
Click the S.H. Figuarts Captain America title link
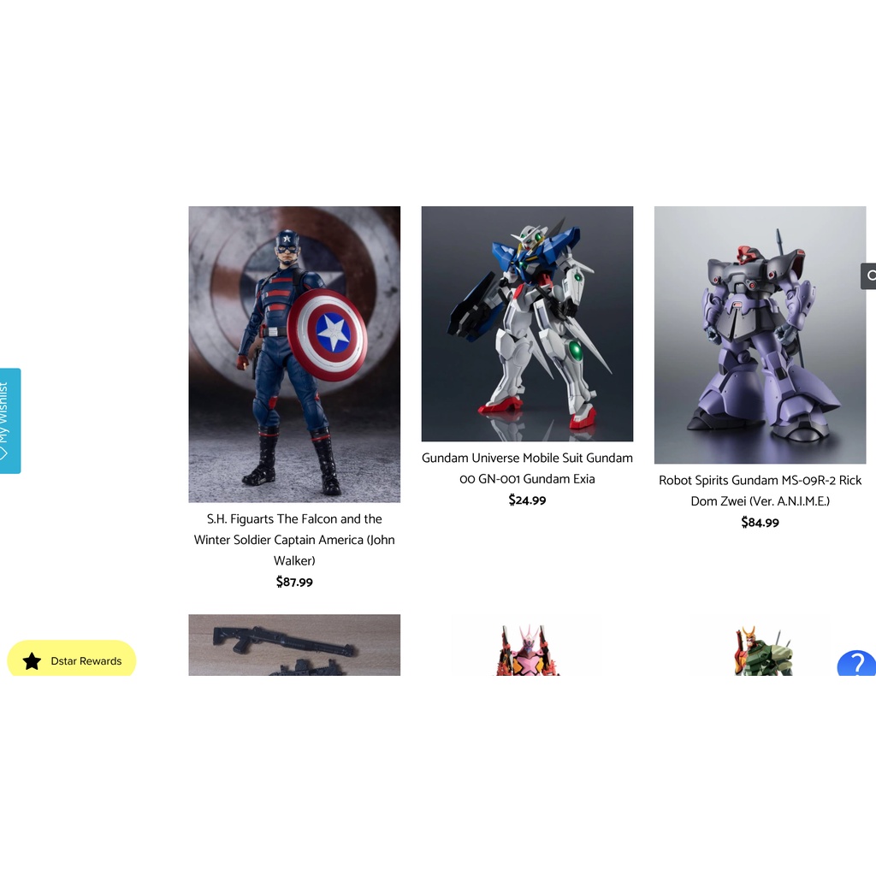click(294, 540)
